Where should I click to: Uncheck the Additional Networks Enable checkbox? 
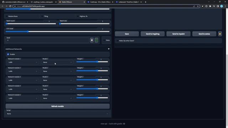click(x=8, y=54)
